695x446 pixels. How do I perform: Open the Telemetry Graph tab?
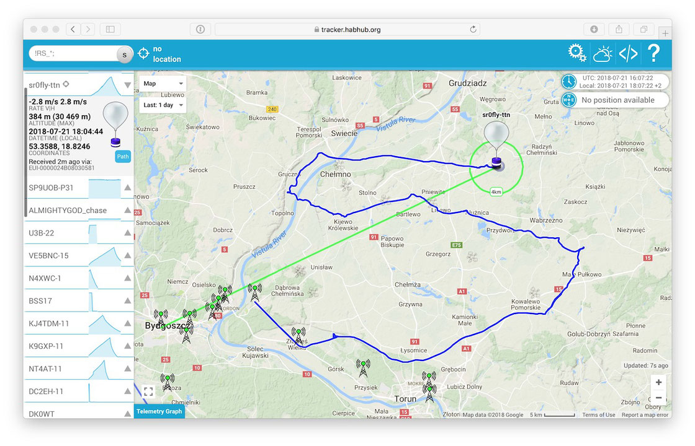(x=159, y=411)
